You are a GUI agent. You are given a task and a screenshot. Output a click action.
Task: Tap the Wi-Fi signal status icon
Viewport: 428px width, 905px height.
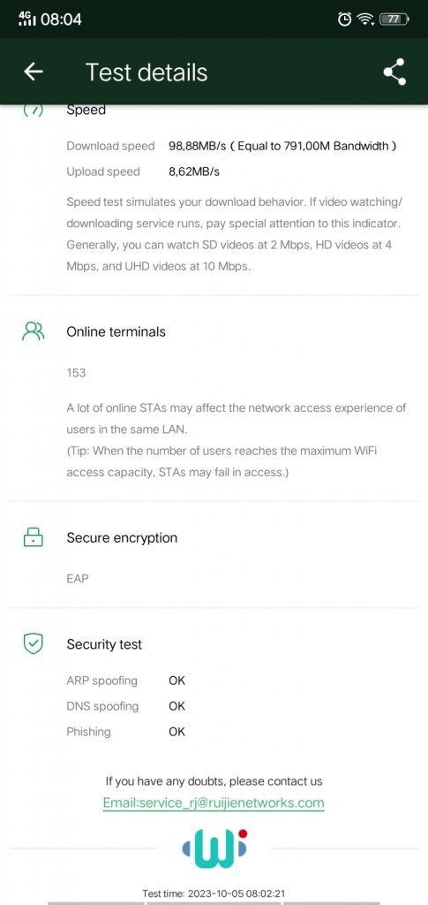pos(364,19)
